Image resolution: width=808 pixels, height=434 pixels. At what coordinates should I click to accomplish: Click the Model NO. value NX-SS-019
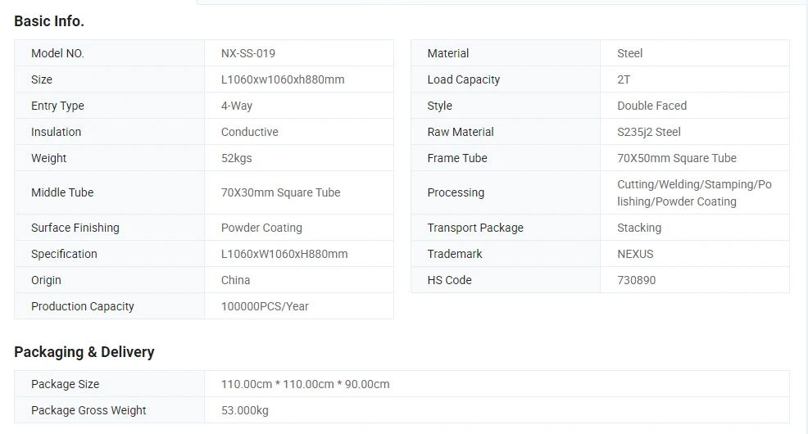pyautogui.click(x=247, y=53)
